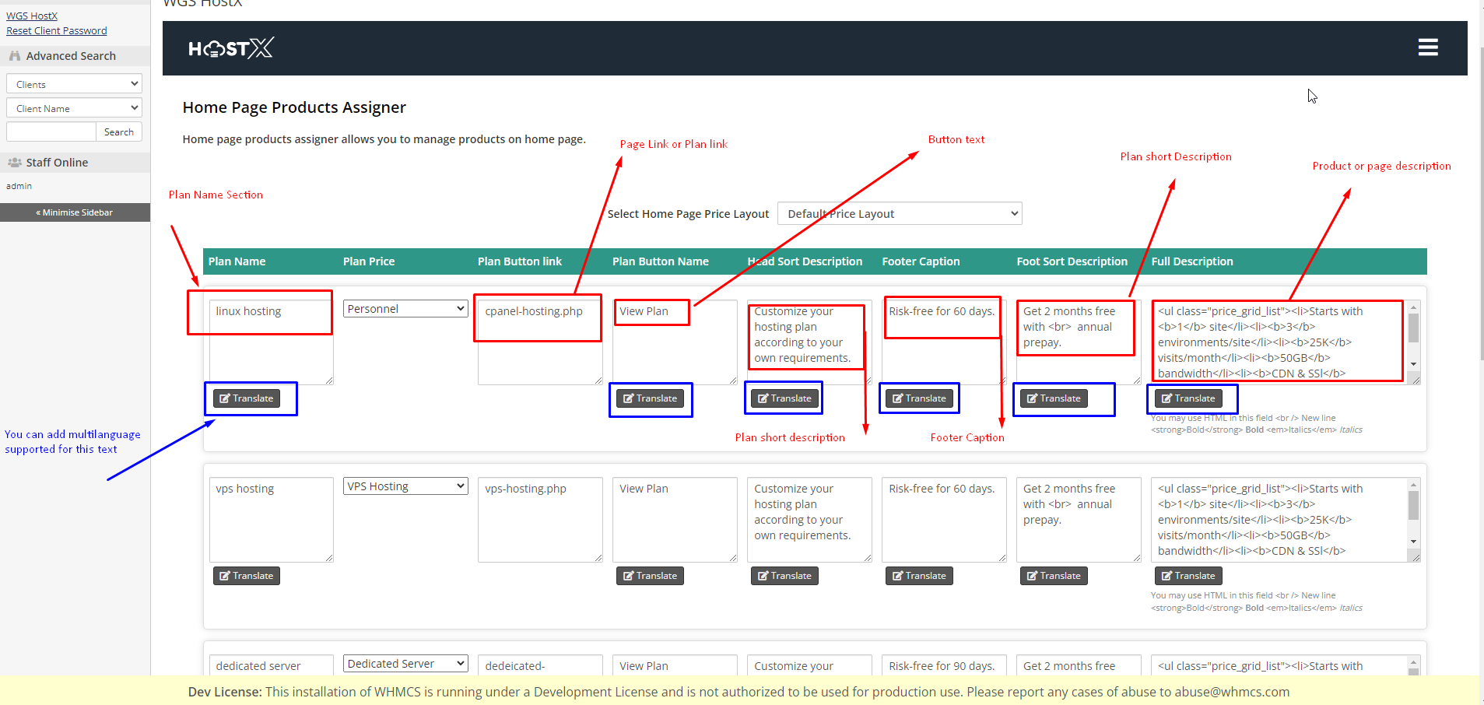Open the WGS HostX sidebar link
The height and width of the screenshot is (705, 1484).
(32, 16)
